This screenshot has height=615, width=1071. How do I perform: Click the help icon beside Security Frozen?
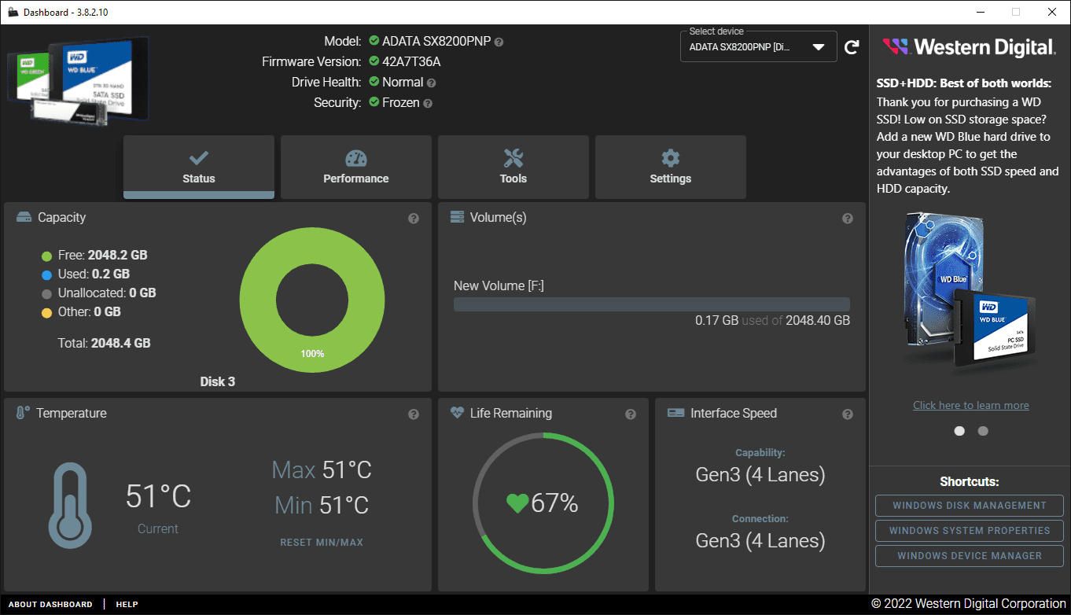coord(428,103)
